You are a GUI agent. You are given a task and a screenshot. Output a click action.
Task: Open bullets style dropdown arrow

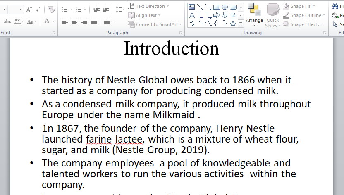click(71, 9)
